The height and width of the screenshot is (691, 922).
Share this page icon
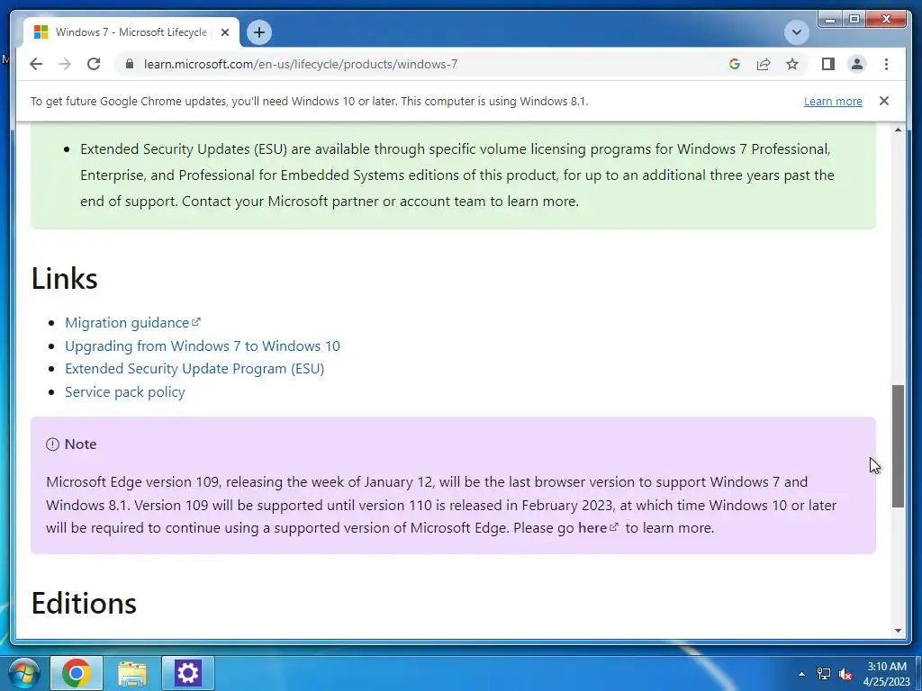pyautogui.click(x=764, y=64)
